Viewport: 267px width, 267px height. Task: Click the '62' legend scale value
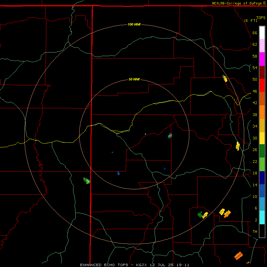[x=255, y=44]
